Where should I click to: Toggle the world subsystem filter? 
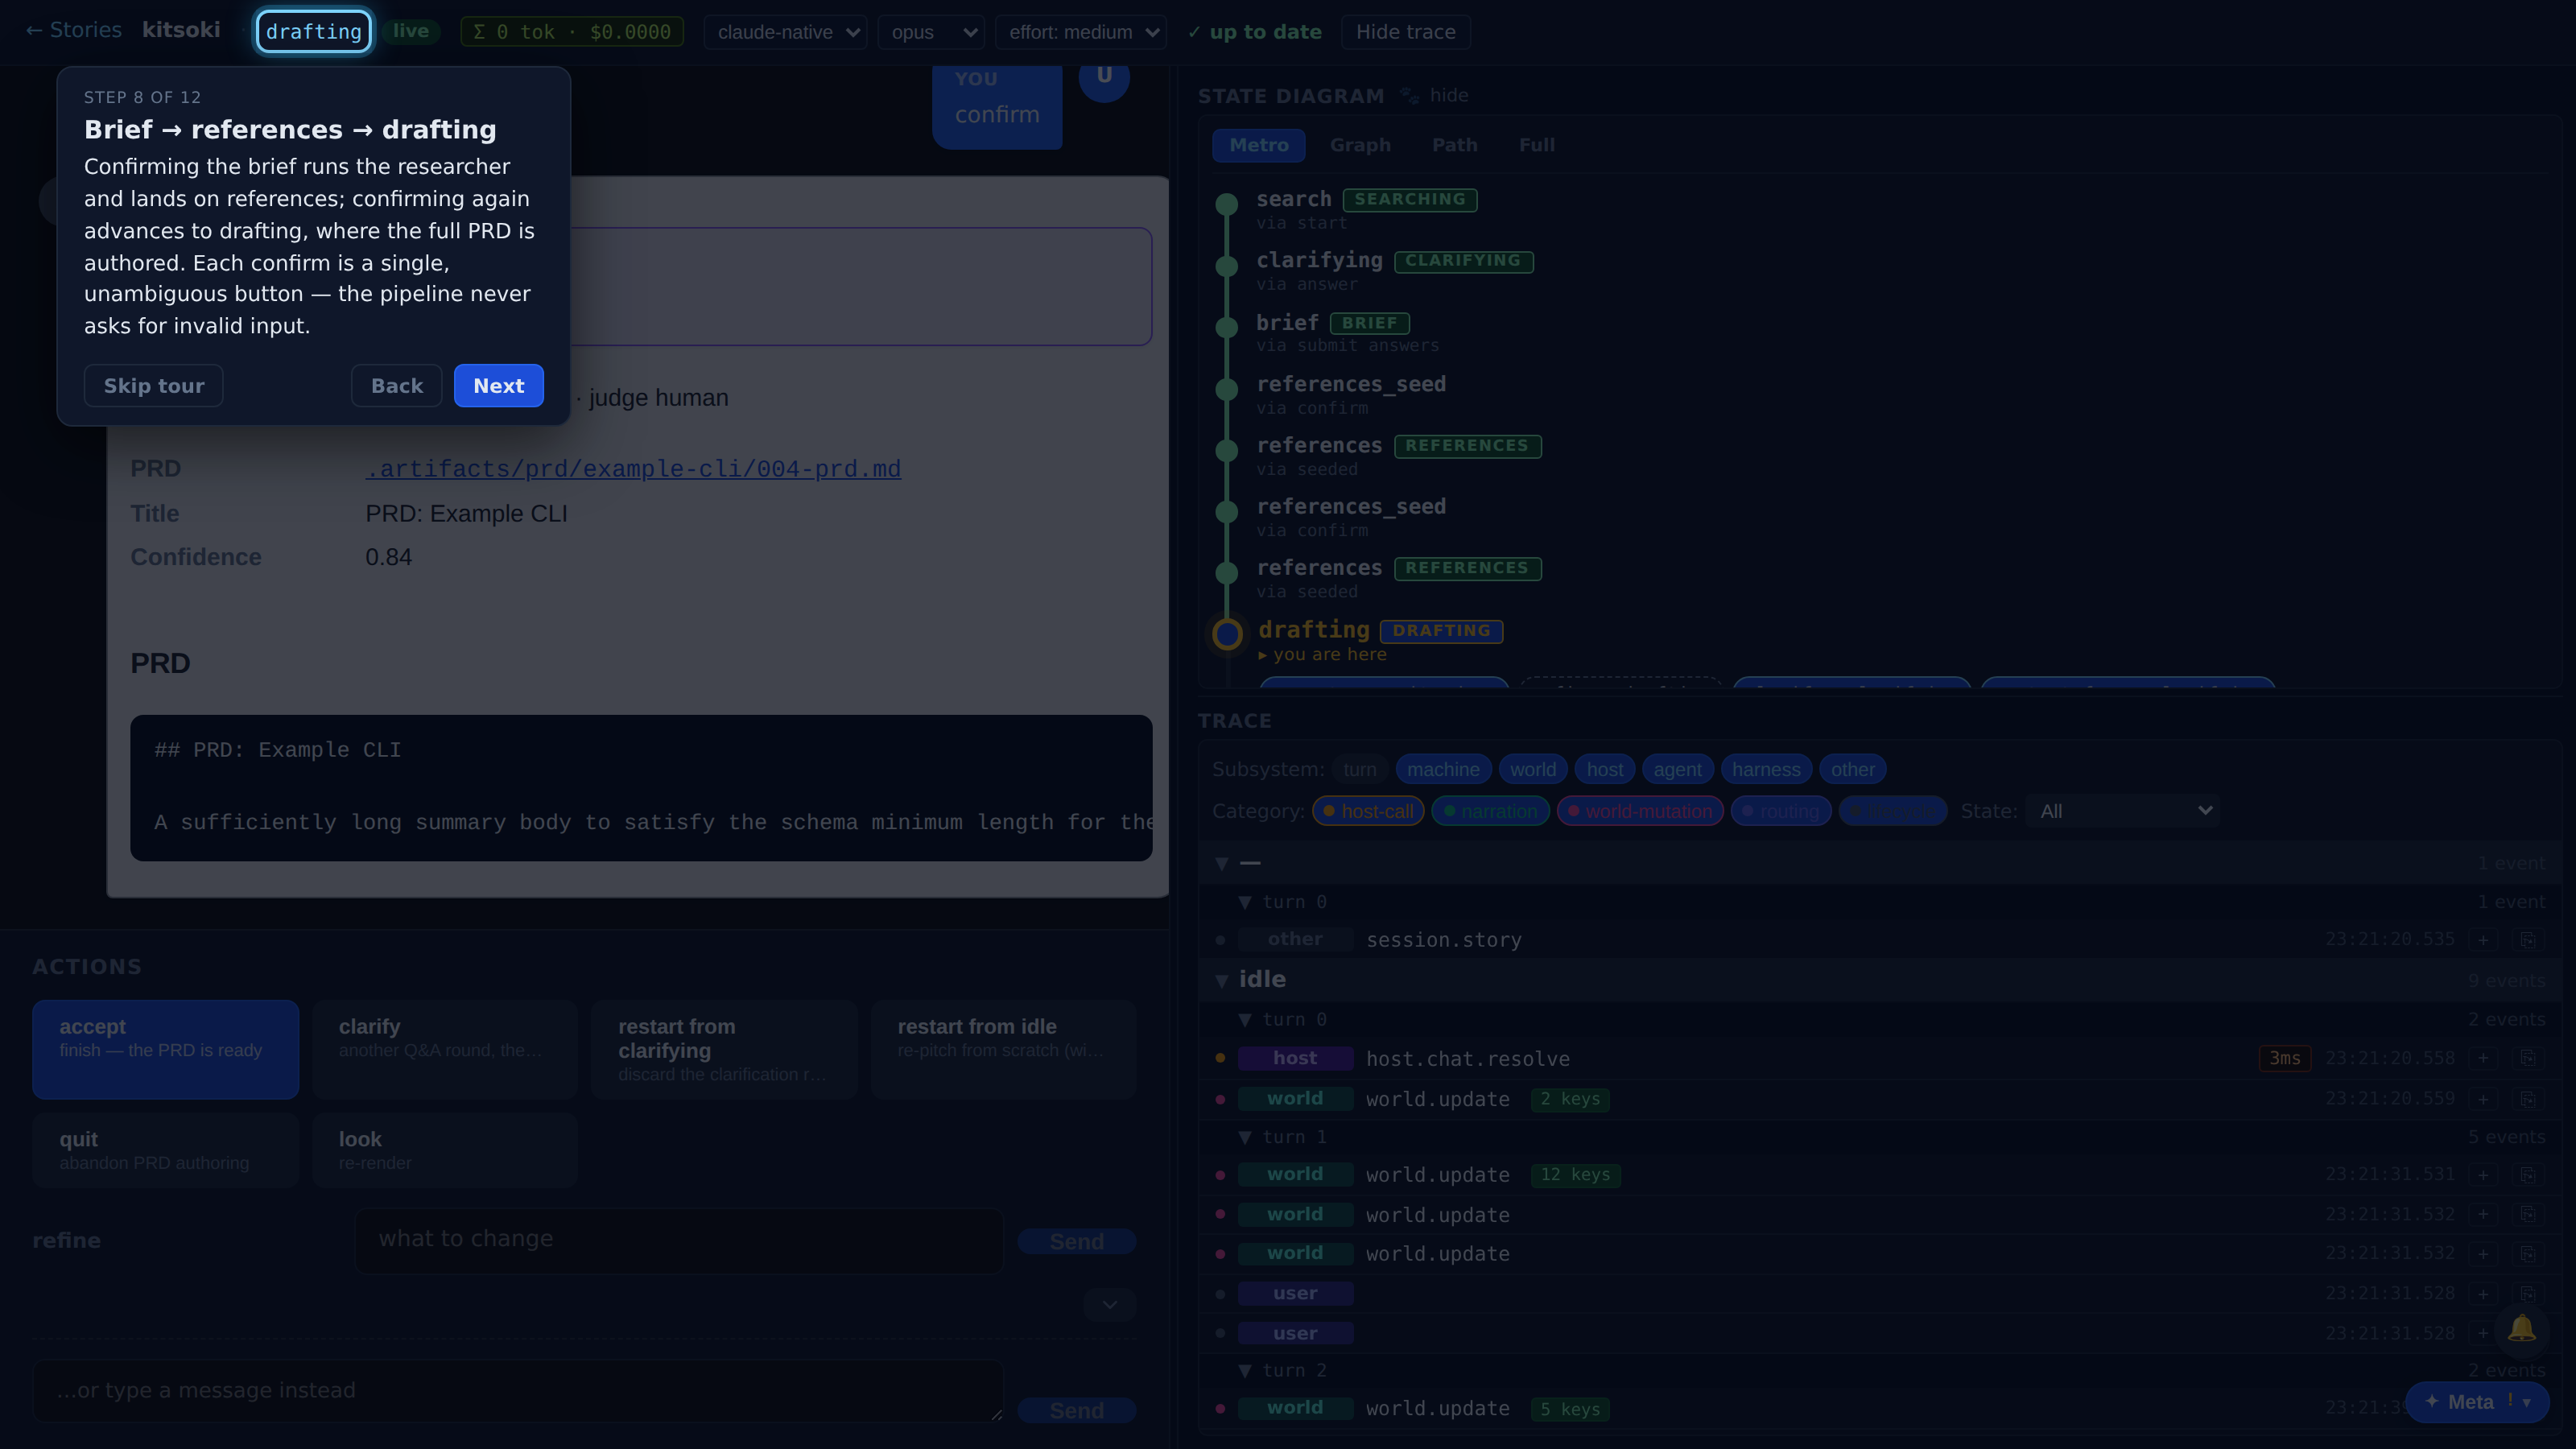click(1532, 769)
